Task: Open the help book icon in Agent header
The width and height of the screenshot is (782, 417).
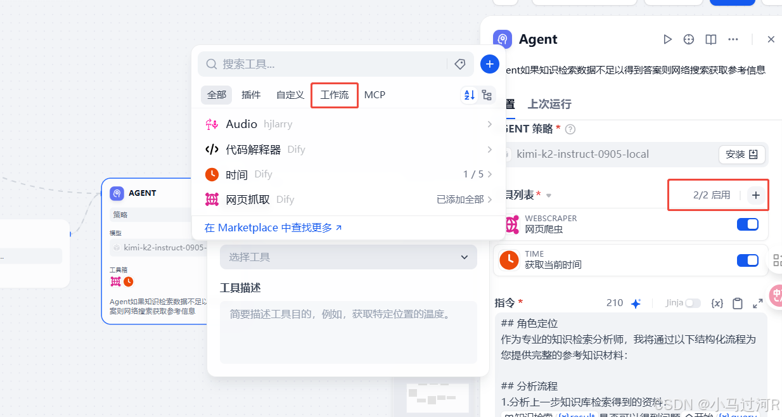Action: click(711, 39)
